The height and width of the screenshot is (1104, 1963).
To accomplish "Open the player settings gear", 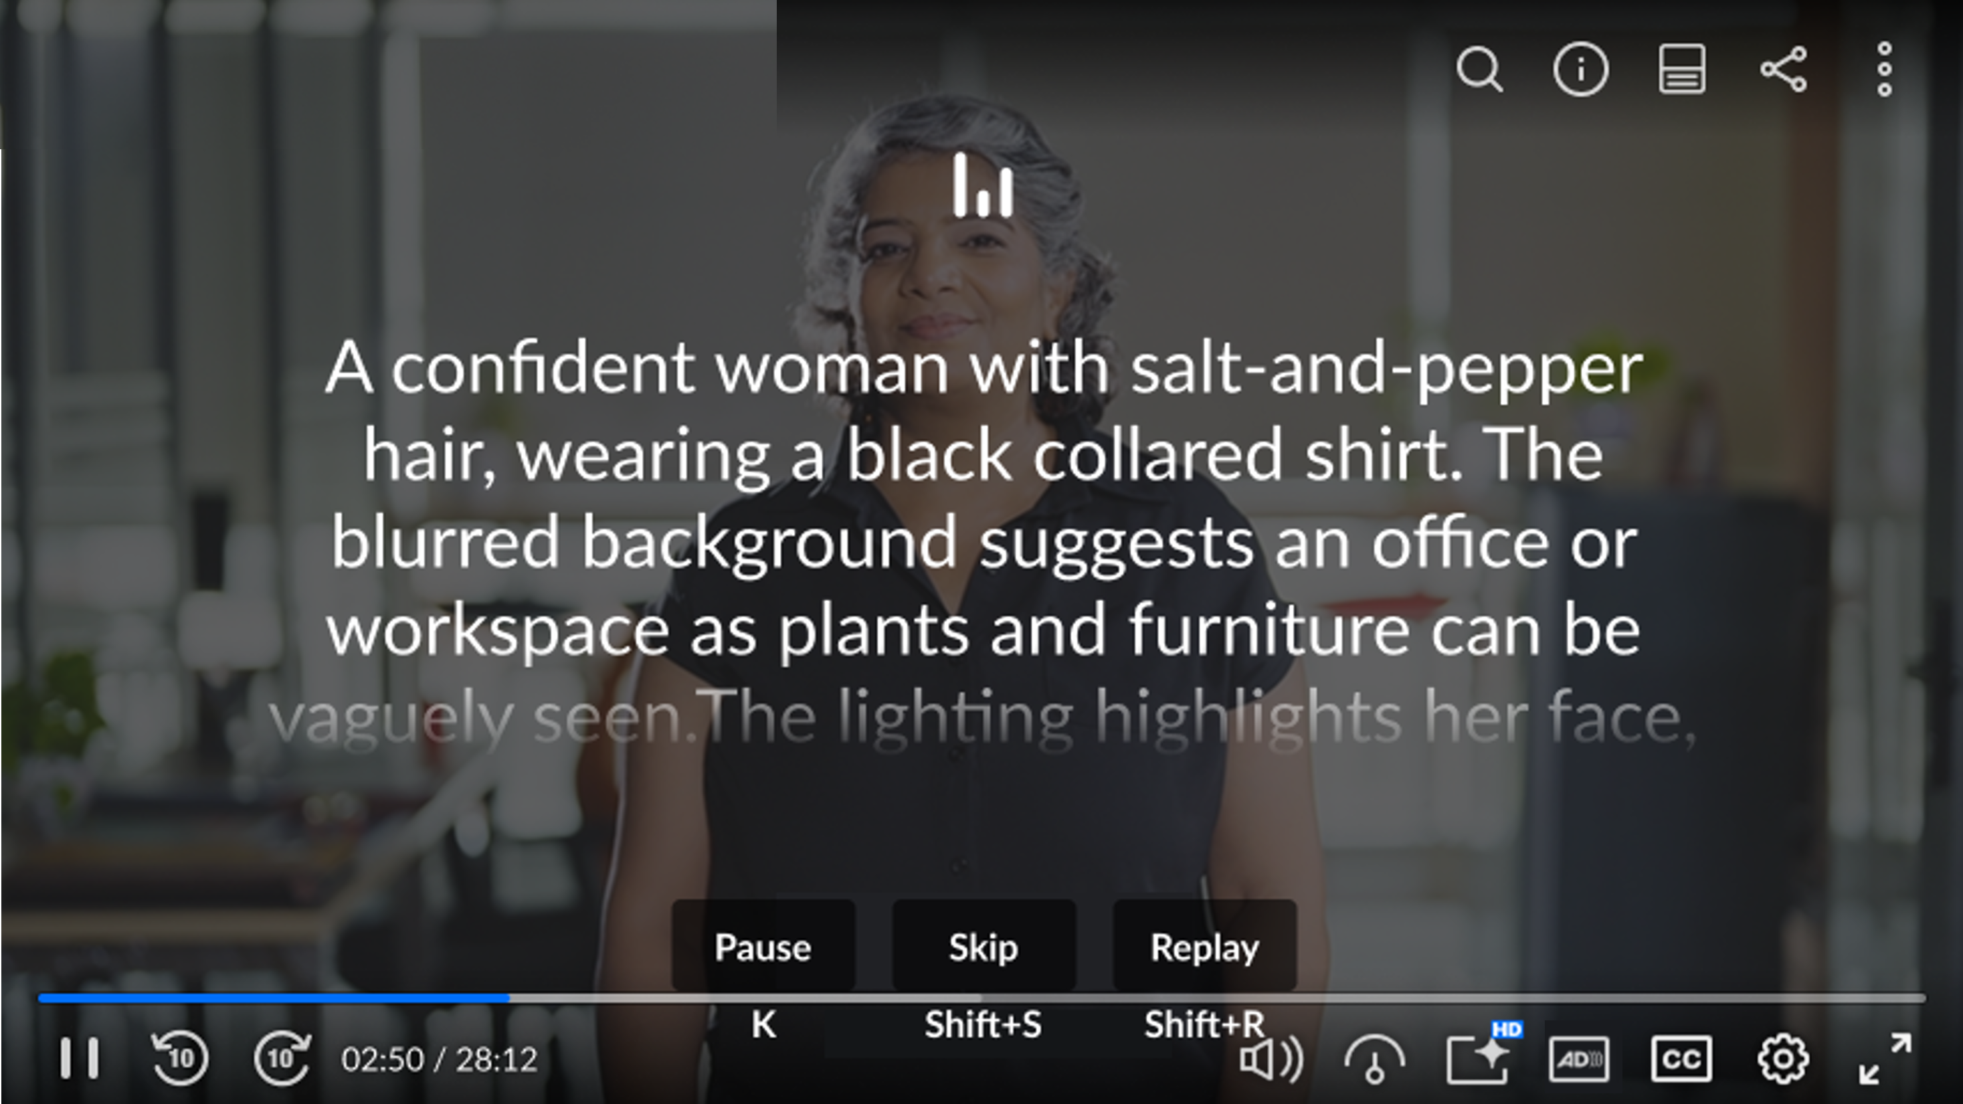I will [x=1784, y=1058].
